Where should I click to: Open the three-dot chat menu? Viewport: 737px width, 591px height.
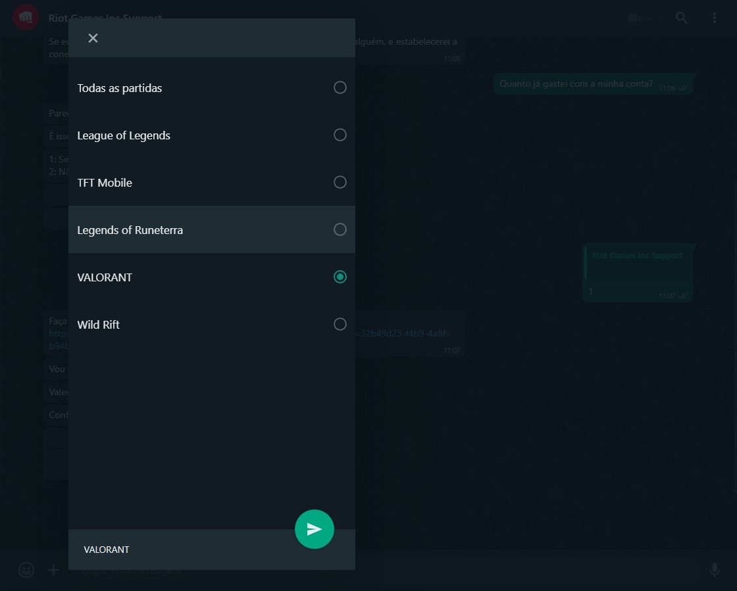[715, 18]
